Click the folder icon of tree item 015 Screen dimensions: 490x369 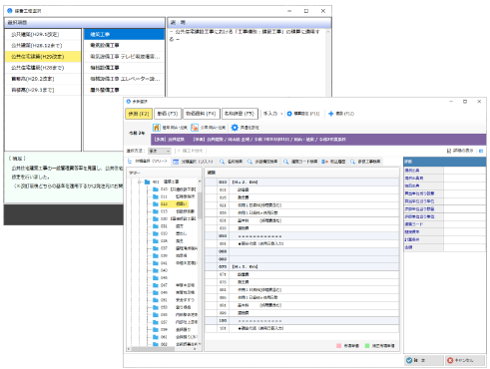[x=155, y=211]
